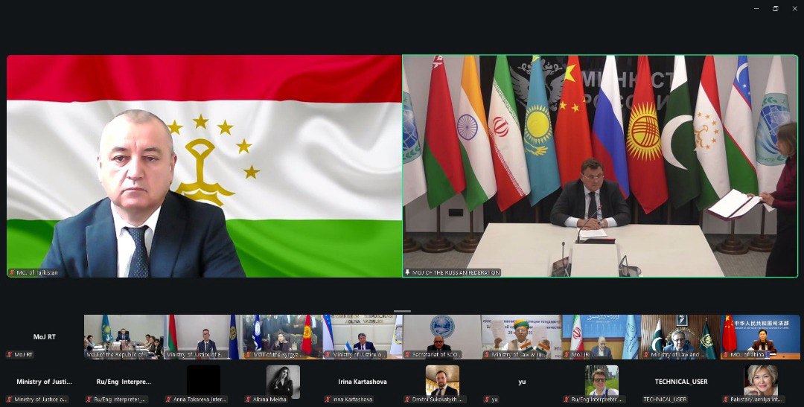804x407 pixels.
Task: Click muted mic icon on MoJ IRI tile
Action: (566, 354)
